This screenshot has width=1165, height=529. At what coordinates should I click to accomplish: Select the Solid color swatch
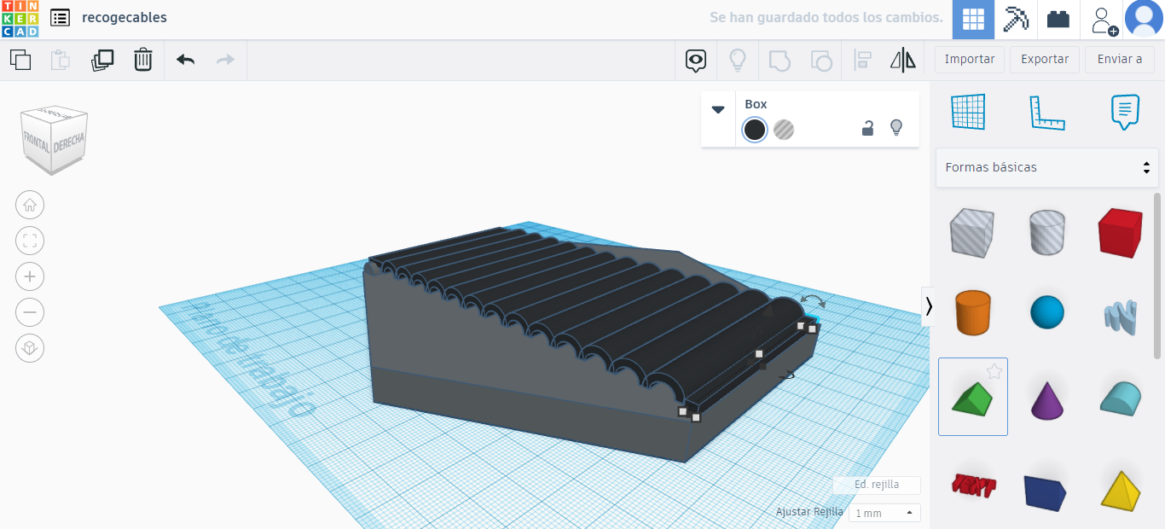point(755,130)
